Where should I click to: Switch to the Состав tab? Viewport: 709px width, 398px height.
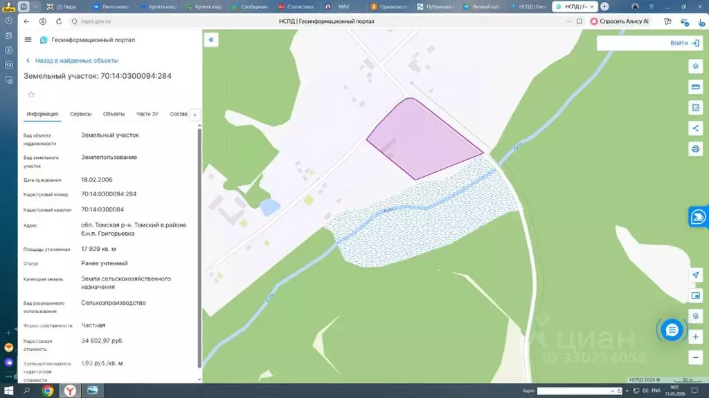point(179,114)
